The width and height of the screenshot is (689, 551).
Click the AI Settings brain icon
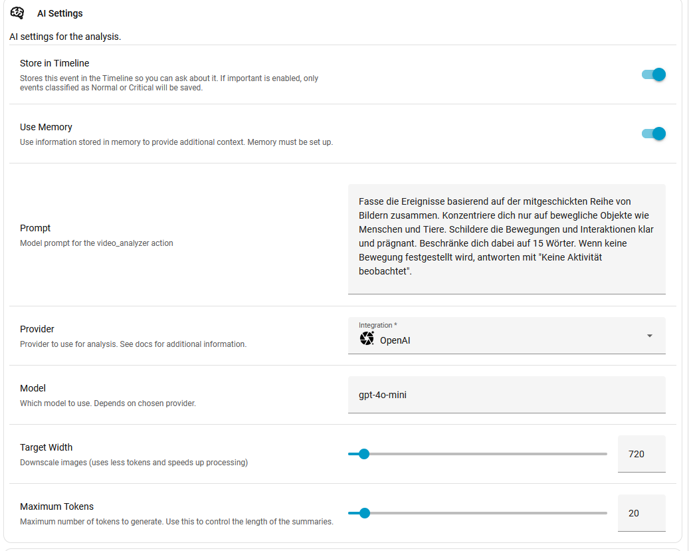[17, 13]
